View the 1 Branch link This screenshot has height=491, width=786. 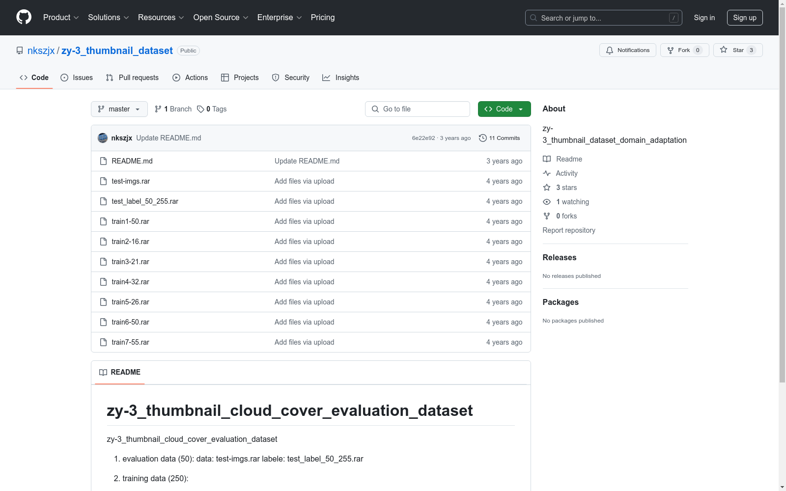[x=173, y=109]
